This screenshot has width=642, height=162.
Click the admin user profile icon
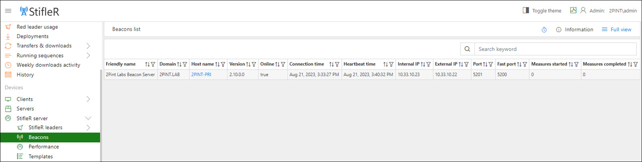(583, 10)
